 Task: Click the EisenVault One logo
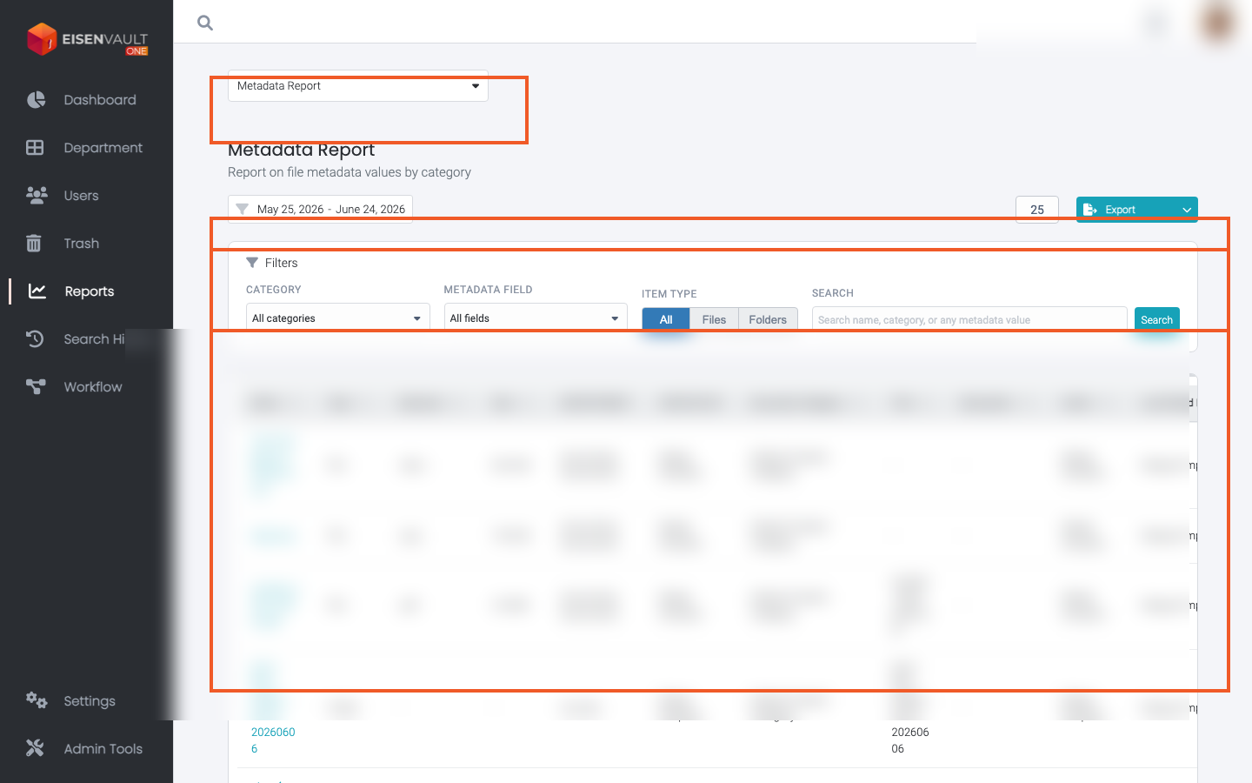87,39
